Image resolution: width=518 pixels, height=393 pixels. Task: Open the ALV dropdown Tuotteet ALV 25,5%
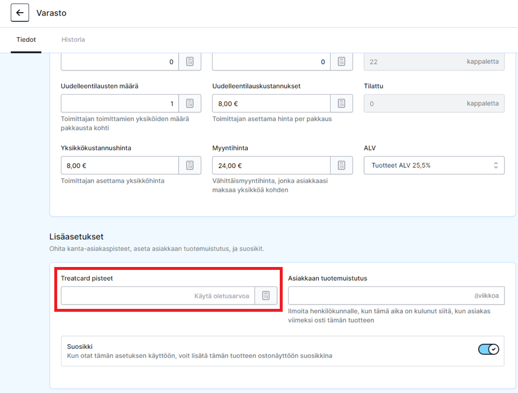point(434,165)
